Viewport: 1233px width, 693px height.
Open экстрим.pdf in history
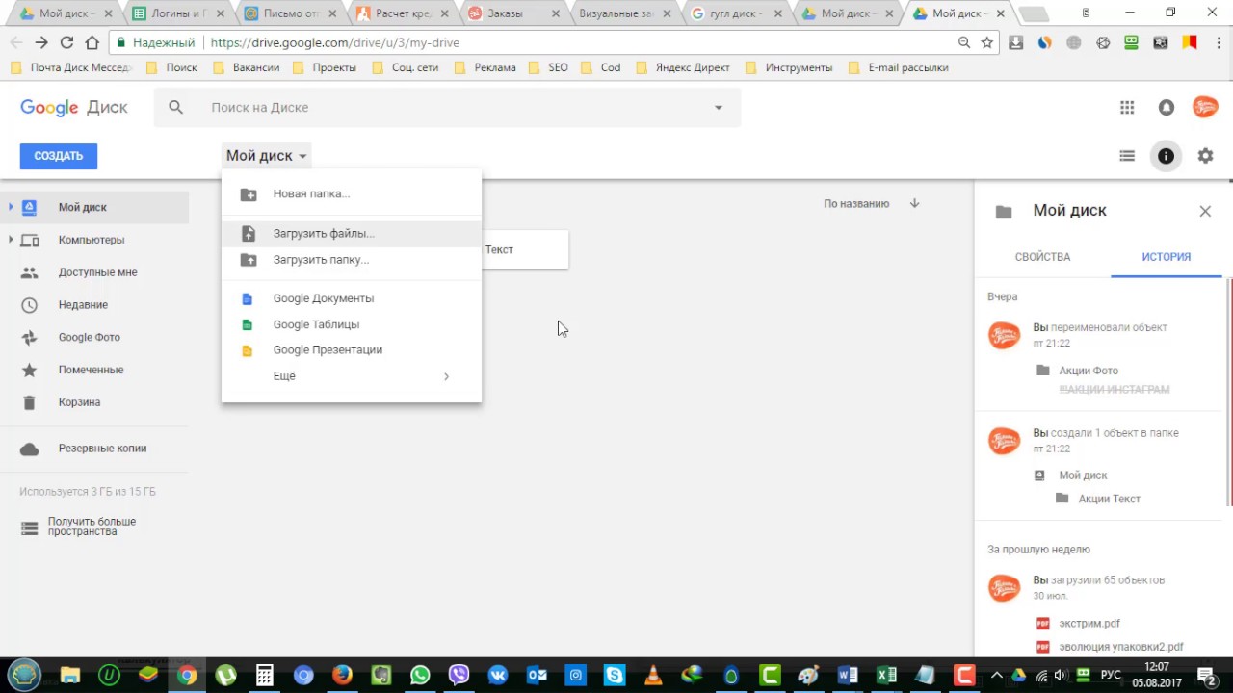pos(1089,624)
